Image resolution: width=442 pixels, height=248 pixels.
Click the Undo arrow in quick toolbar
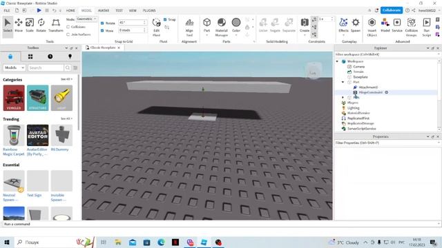(54, 10)
